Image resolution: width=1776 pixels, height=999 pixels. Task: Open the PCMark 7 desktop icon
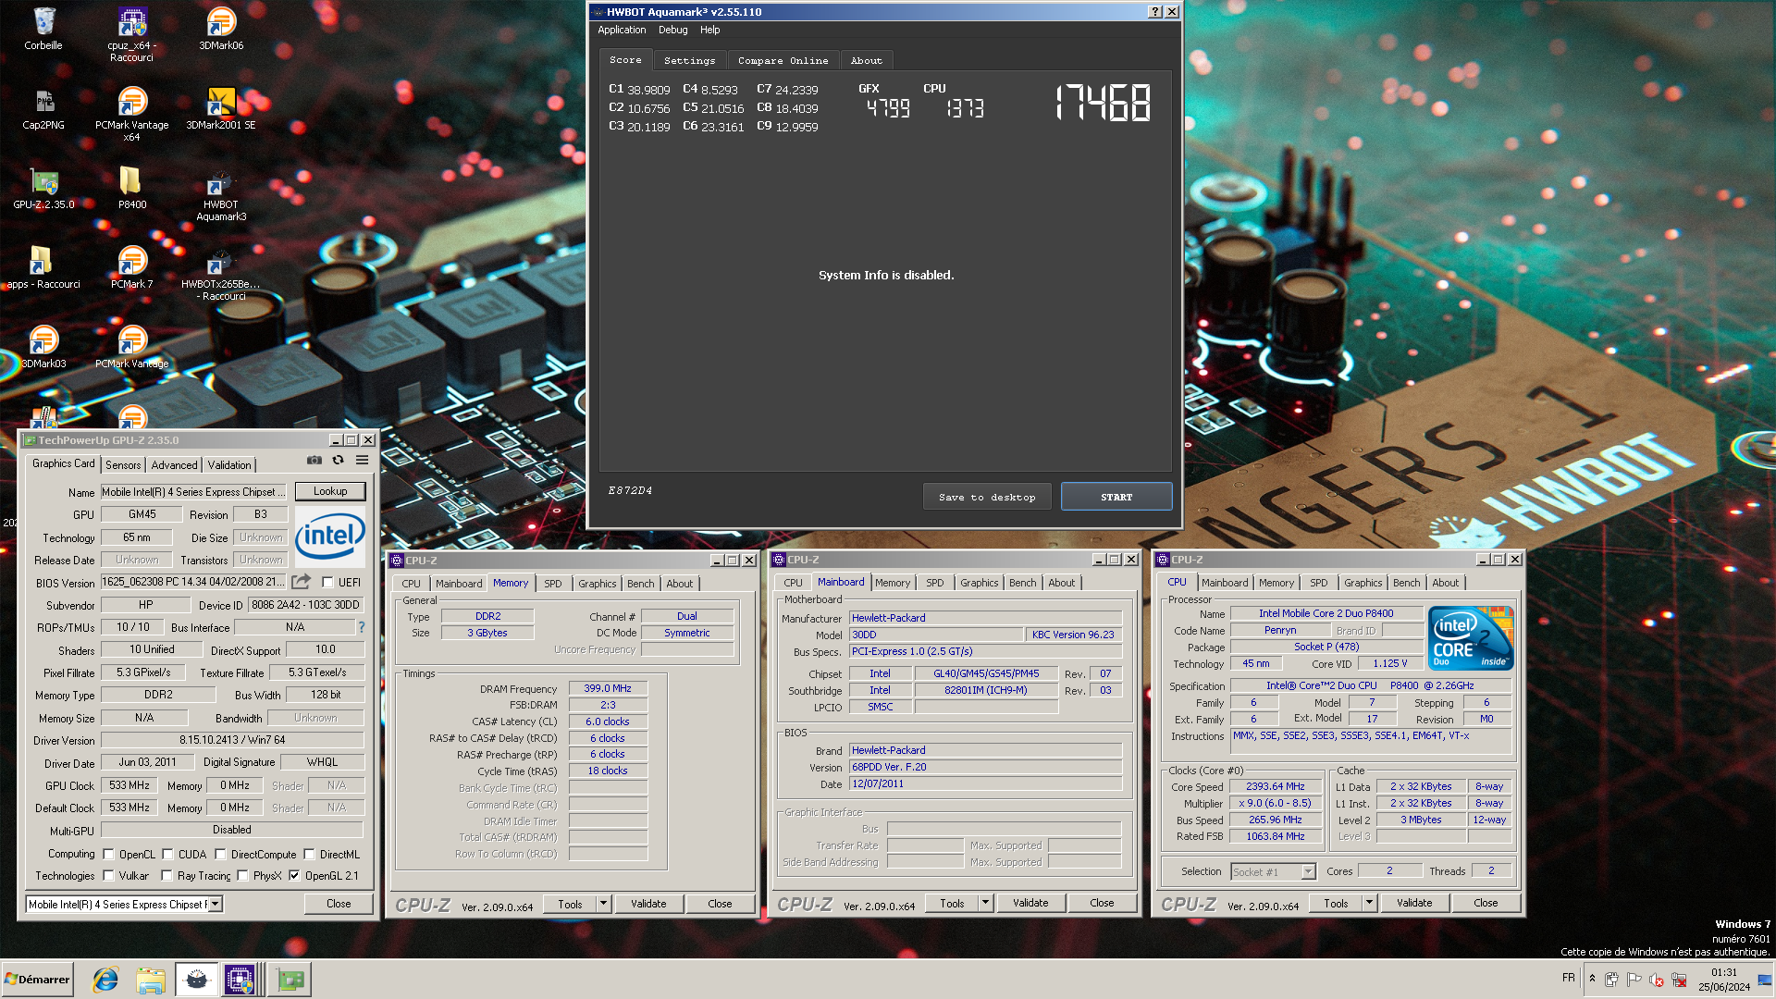coord(132,267)
